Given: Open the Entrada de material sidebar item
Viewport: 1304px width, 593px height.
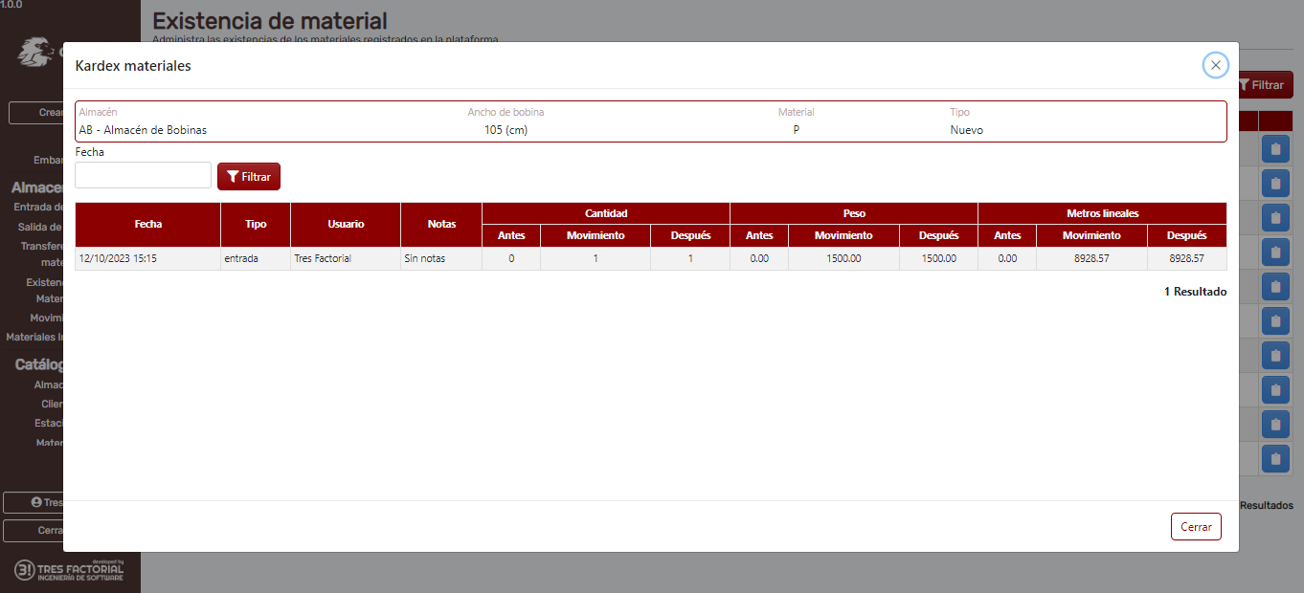Looking at the screenshot, I should [38, 208].
